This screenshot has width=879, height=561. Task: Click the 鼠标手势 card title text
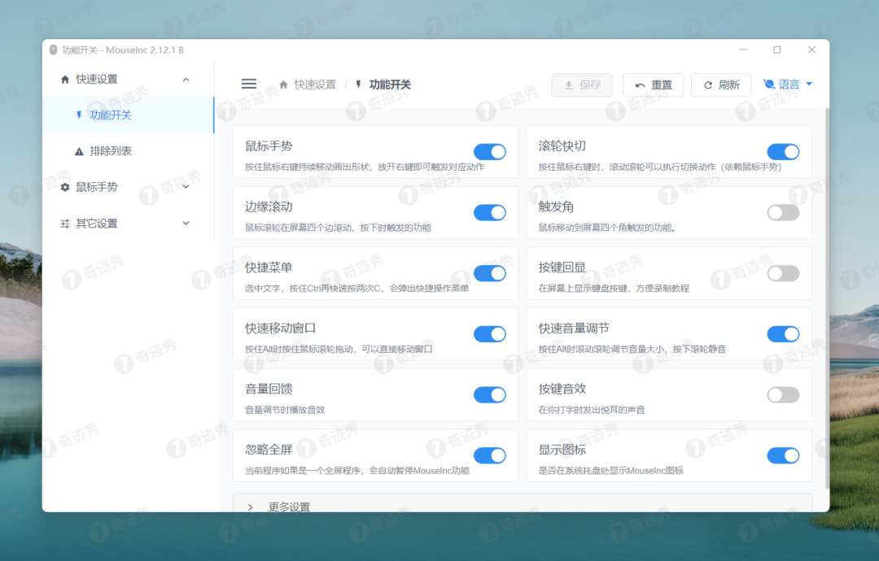pos(269,146)
